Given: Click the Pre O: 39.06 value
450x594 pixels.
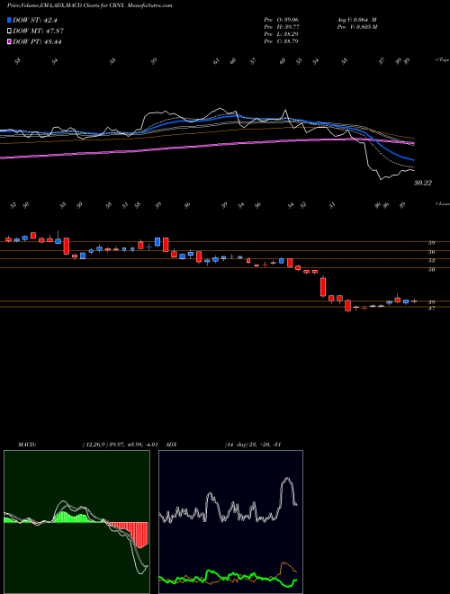Looking at the screenshot, I should pos(281,20).
